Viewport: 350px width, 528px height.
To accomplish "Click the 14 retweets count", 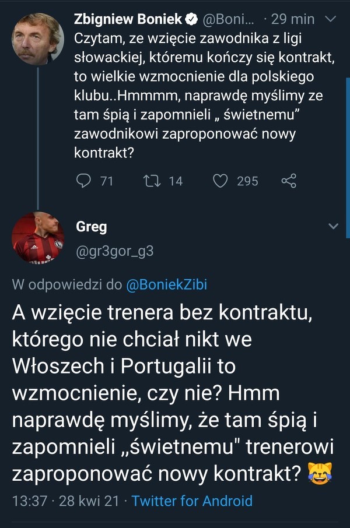I will click(175, 181).
